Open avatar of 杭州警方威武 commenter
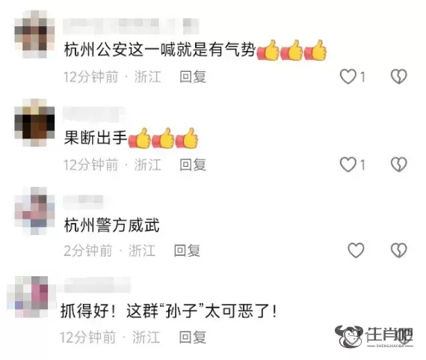 (34, 211)
